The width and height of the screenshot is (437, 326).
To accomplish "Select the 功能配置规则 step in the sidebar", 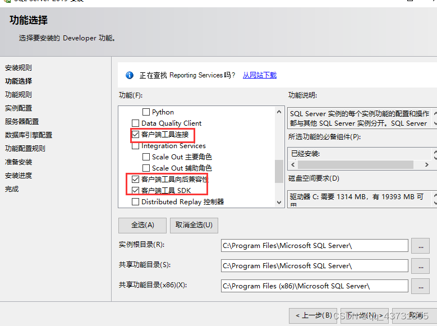I will tap(25, 148).
